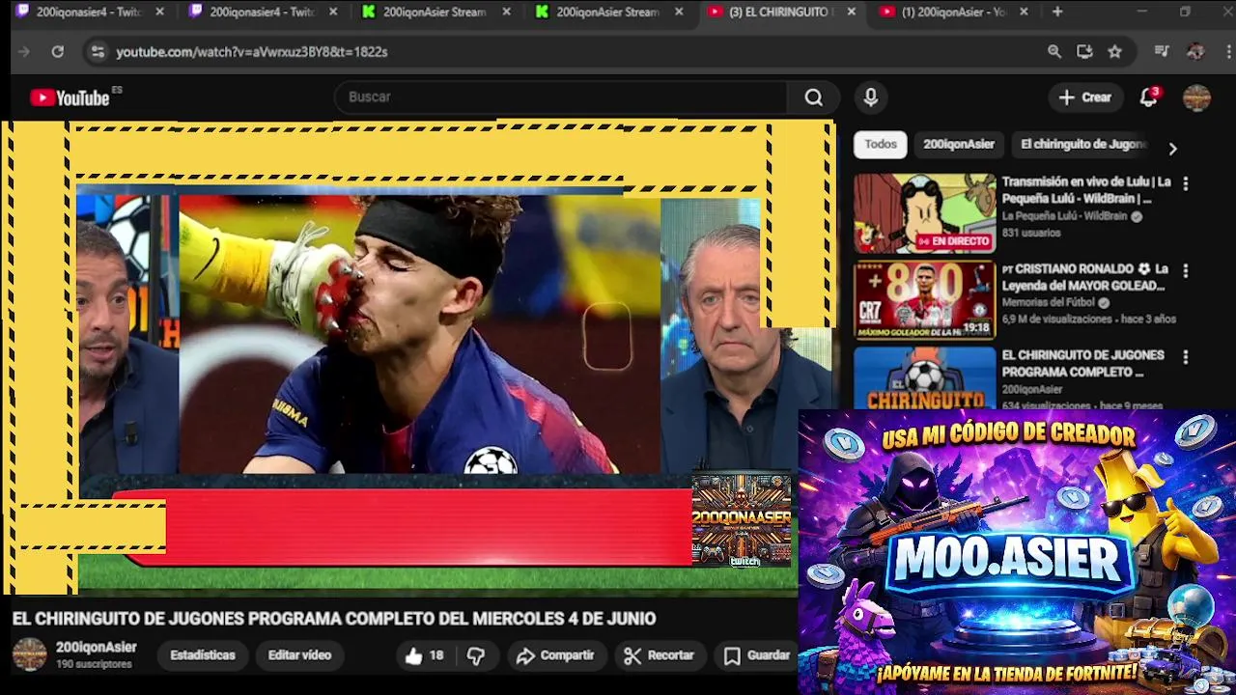Click the El Chiringuito suggestion thumbnail
The height and width of the screenshot is (695, 1236).
(924, 377)
